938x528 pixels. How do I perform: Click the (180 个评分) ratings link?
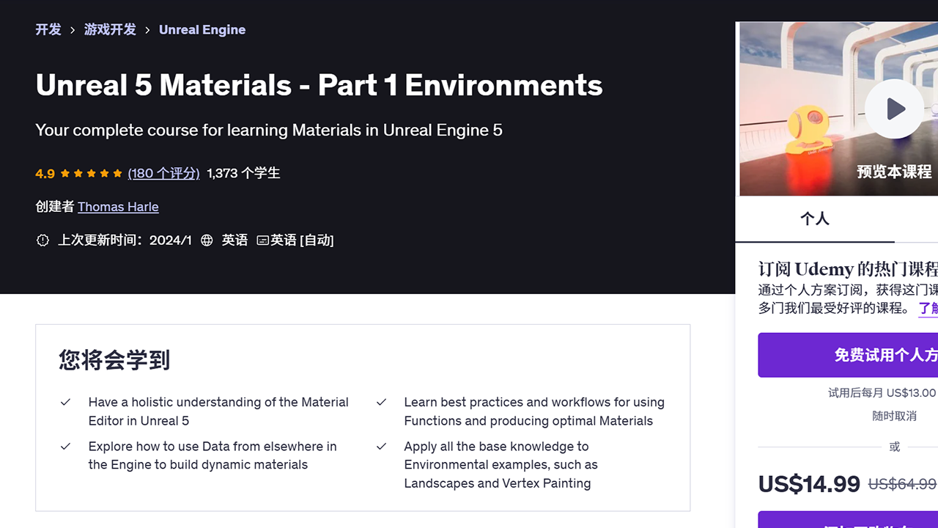coord(163,173)
